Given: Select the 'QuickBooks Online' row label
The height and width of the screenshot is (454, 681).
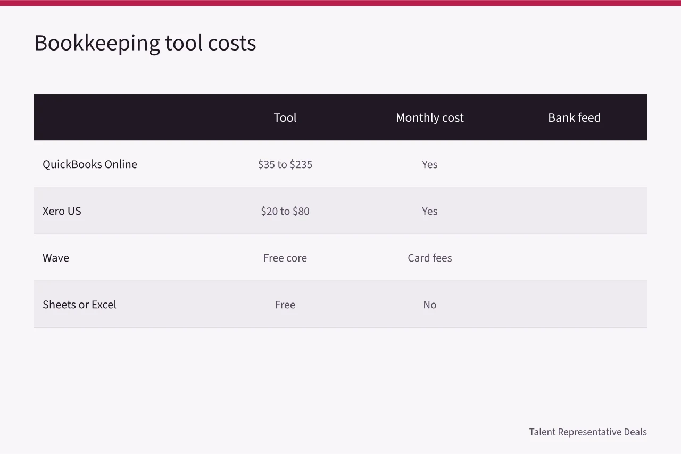Looking at the screenshot, I should click(90, 164).
